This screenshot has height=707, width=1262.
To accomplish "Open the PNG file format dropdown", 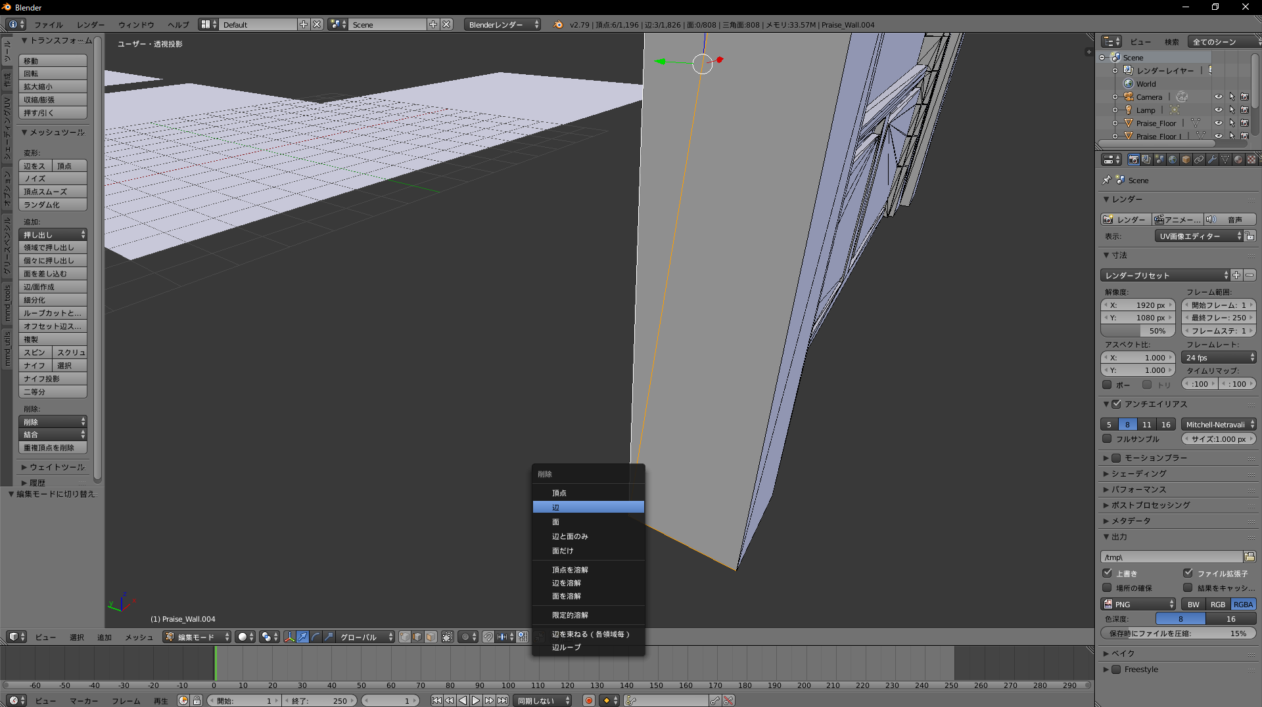I will pos(1138,604).
